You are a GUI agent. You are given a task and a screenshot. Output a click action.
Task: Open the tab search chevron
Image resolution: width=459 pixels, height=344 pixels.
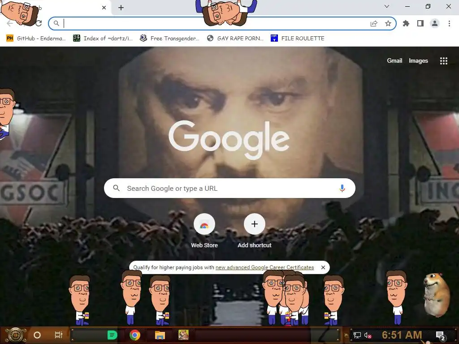[x=387, y=6]
